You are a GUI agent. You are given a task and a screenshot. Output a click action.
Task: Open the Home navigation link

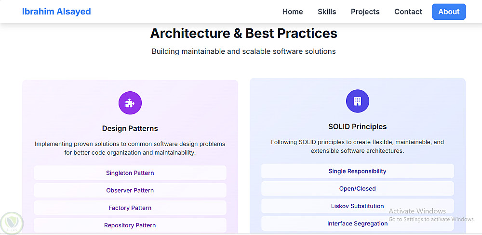(293, 12)
